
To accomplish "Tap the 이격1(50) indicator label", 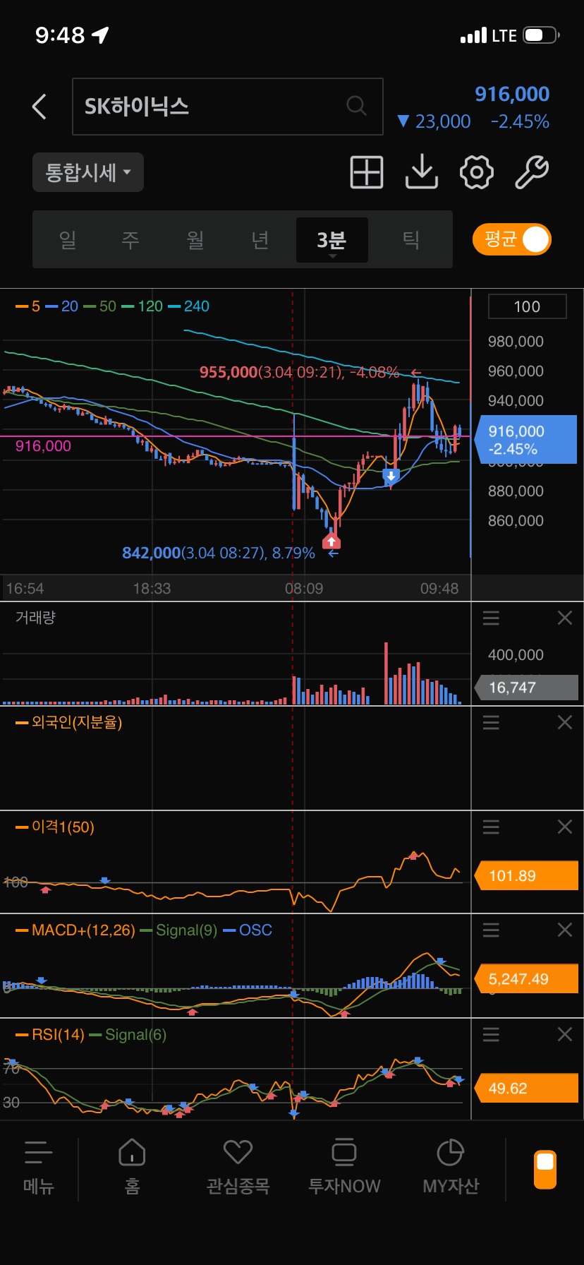I will [55, 827].
